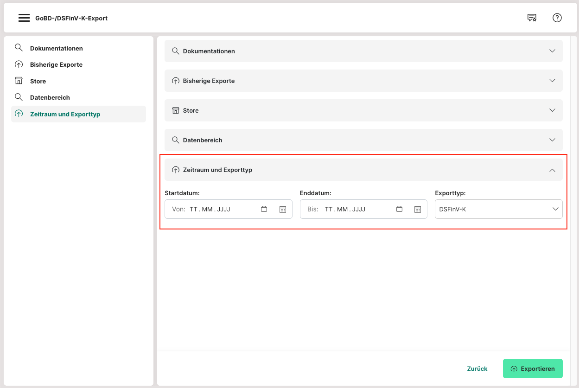Viewport: 579px width, 388px height.
Task: Click into the Startdatum Von date field
Action: click(x=218, y=209)
